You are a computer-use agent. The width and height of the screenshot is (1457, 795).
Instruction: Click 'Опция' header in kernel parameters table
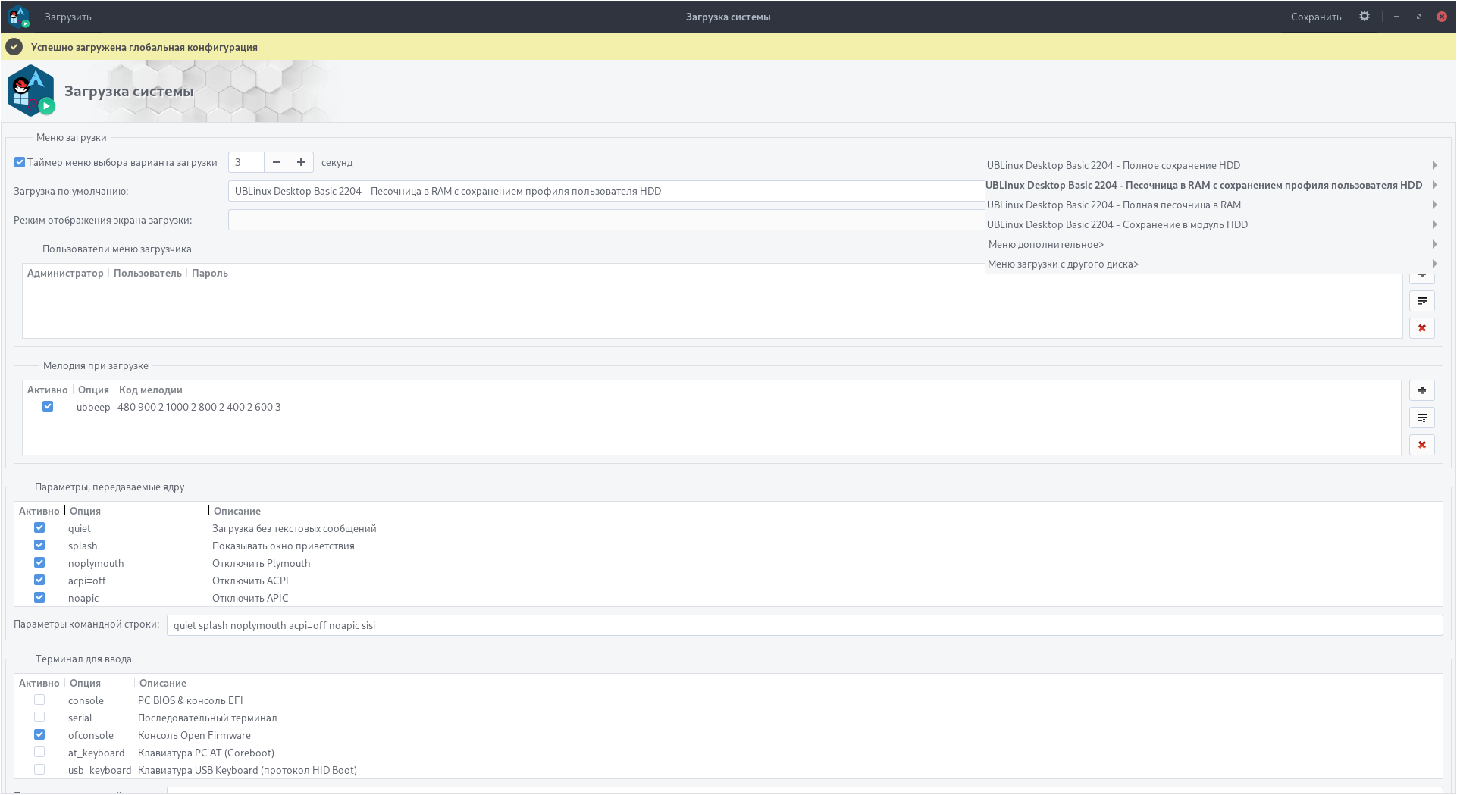tap(85, 511)
